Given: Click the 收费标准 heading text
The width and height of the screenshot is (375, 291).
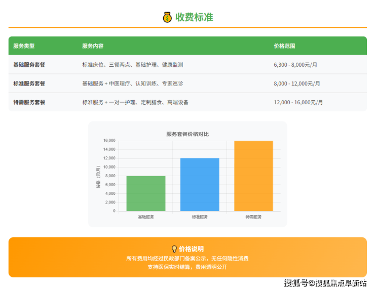Looking at the screenshot, I should click(194, 17).
